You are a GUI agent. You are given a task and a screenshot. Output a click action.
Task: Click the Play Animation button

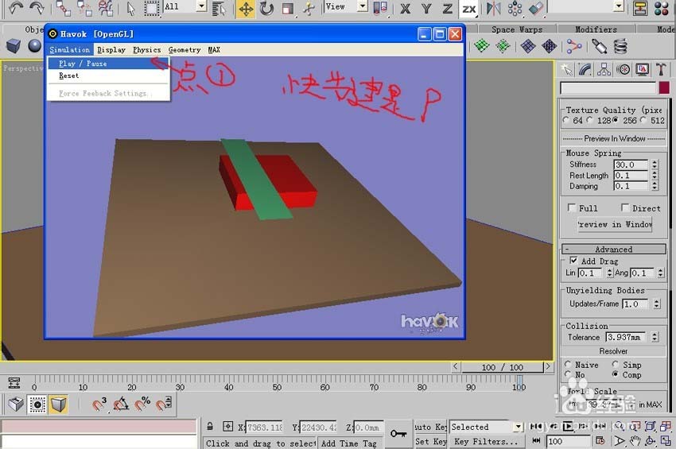(x=568, y=426)
